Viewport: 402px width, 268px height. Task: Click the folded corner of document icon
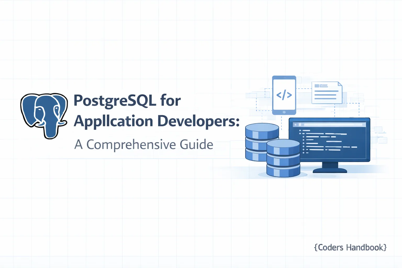340,84
